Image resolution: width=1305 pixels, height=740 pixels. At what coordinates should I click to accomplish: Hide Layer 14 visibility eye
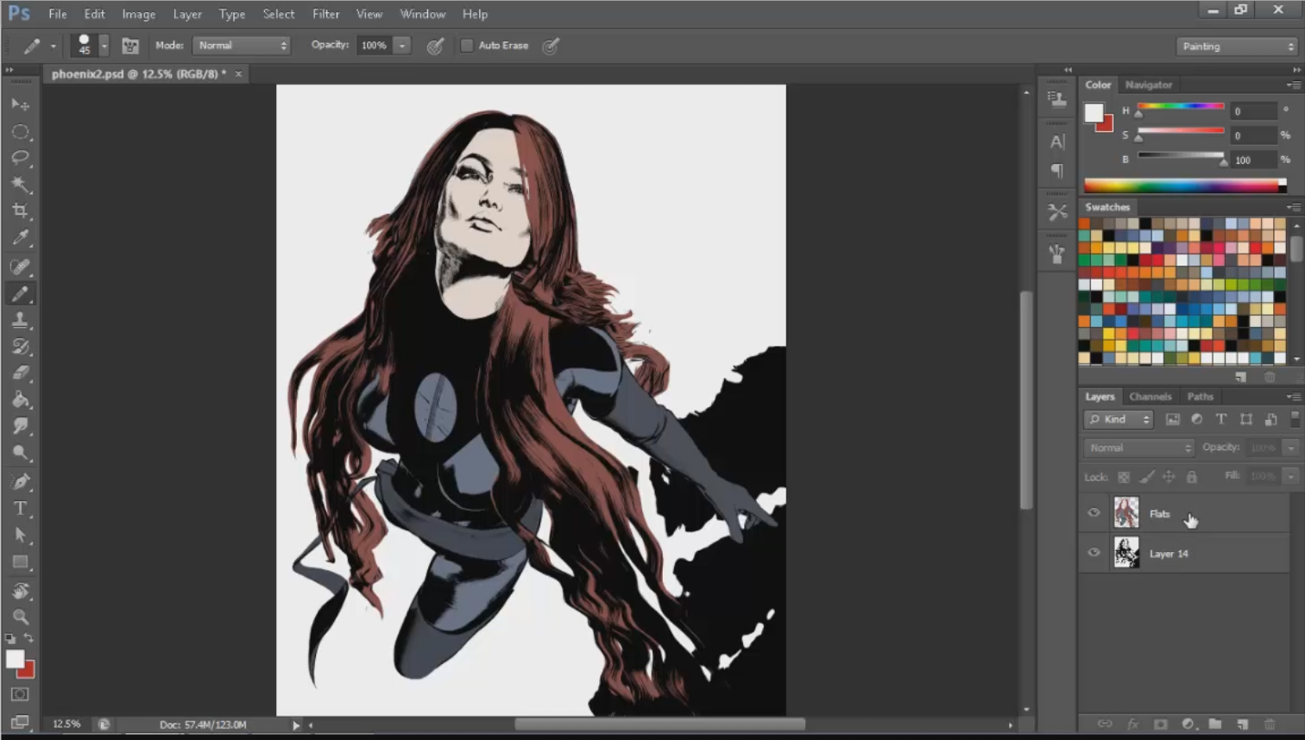click(1094, 553)
